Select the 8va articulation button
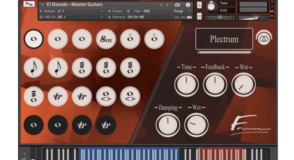Screen dimensions: 294x160 pos(106,39)
